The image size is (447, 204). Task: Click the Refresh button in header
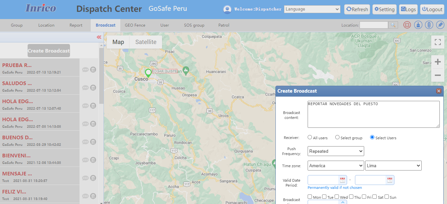[357, 9]
